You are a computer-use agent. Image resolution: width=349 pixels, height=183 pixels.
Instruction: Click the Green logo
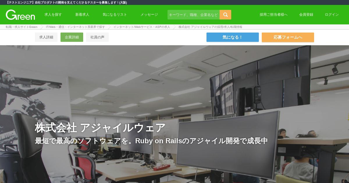pos(20,15)
